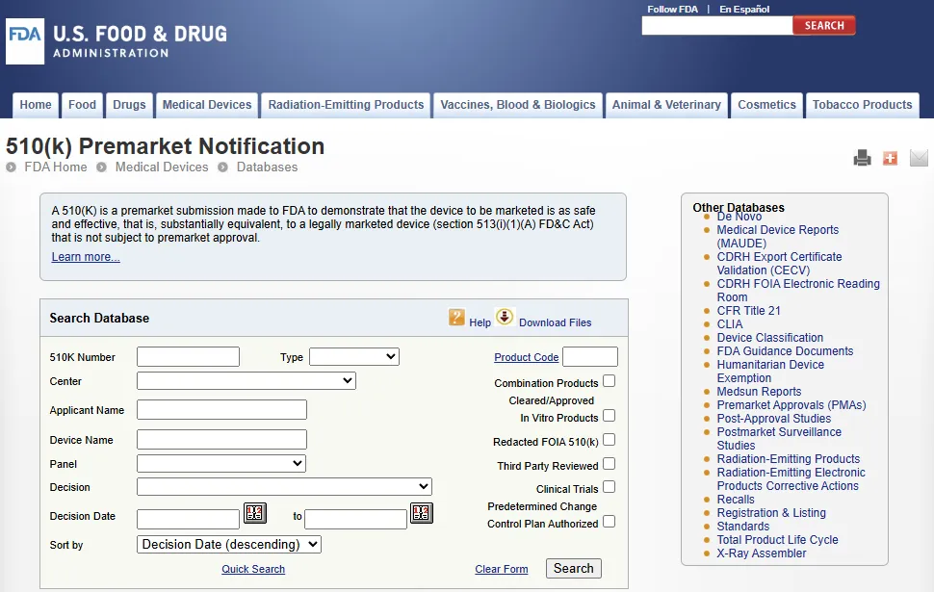Click FDA Home breadcrumb

pos(56,167)
